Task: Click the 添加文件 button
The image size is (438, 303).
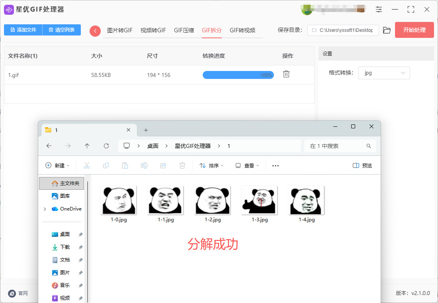Action: point(23,30)
